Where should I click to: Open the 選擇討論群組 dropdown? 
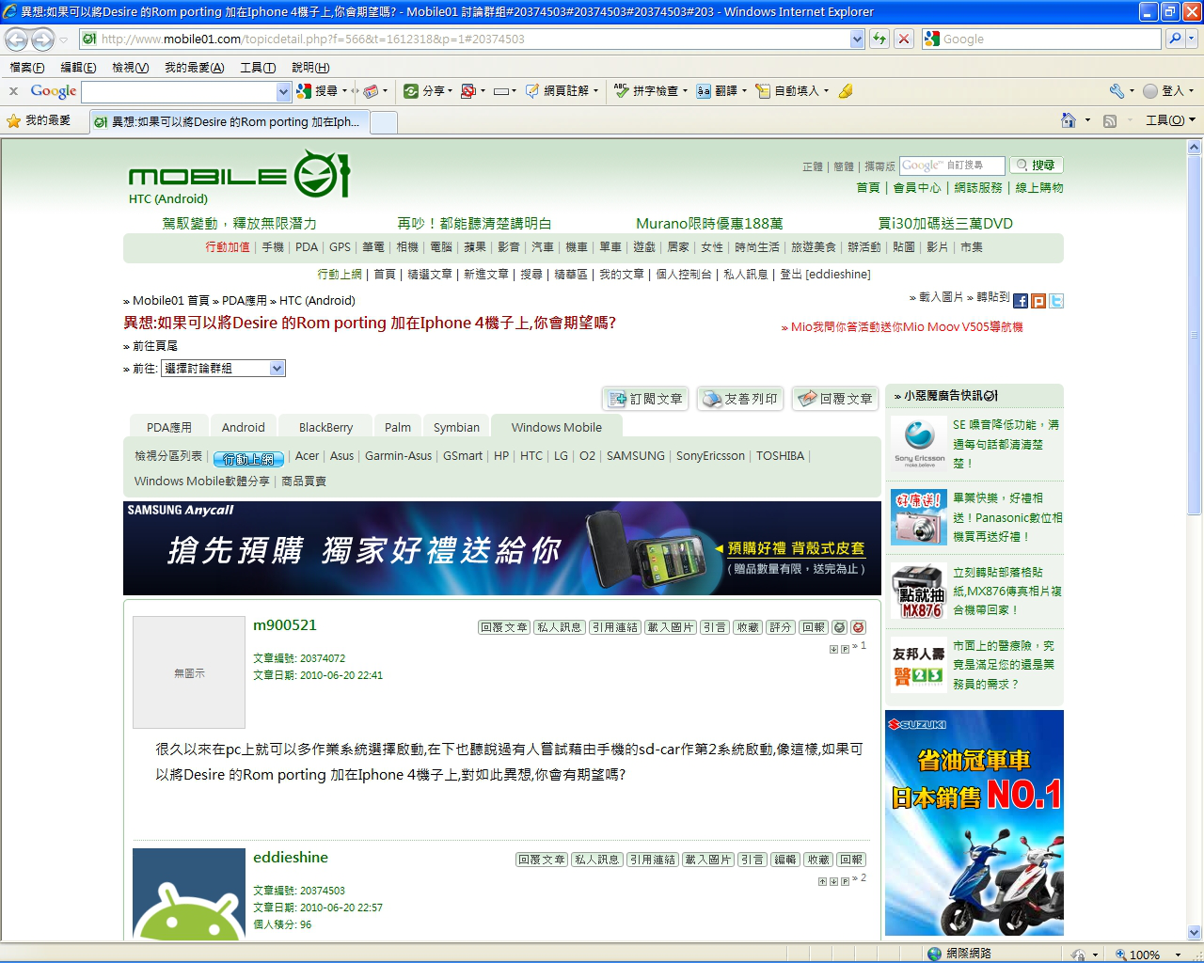tap(223, 369)
